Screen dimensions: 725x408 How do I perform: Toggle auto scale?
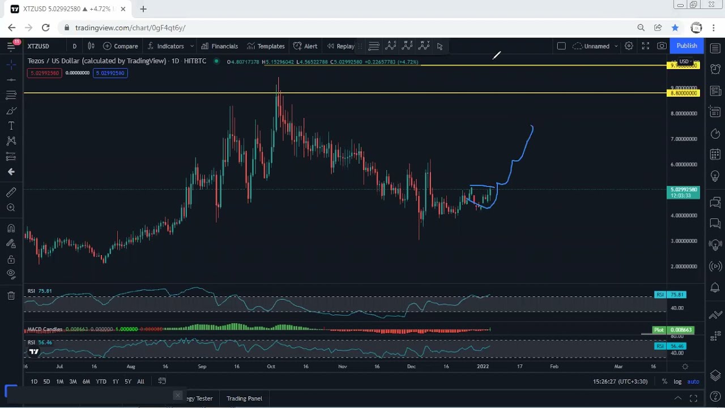tap(693, 381)
